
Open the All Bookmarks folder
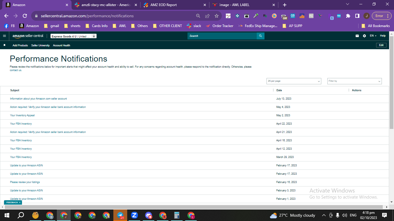[376, 26]
